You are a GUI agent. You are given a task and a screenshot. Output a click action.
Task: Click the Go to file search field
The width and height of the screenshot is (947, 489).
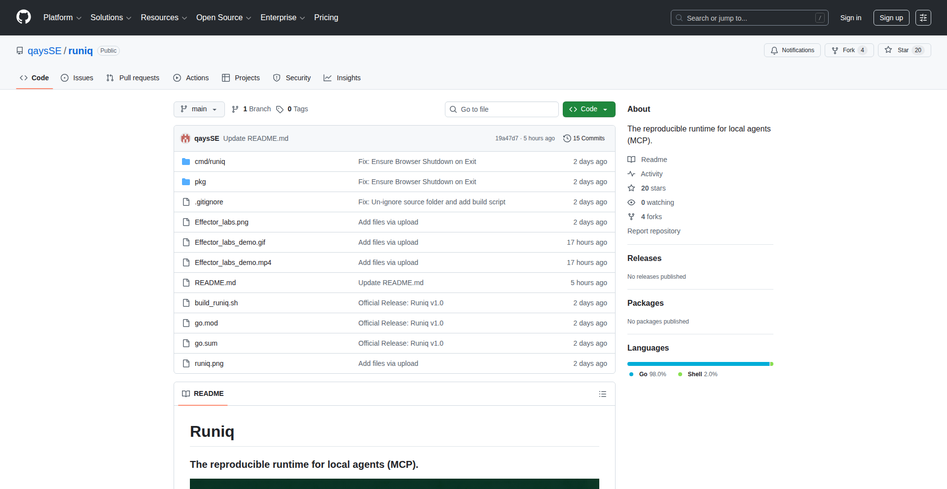502,109
